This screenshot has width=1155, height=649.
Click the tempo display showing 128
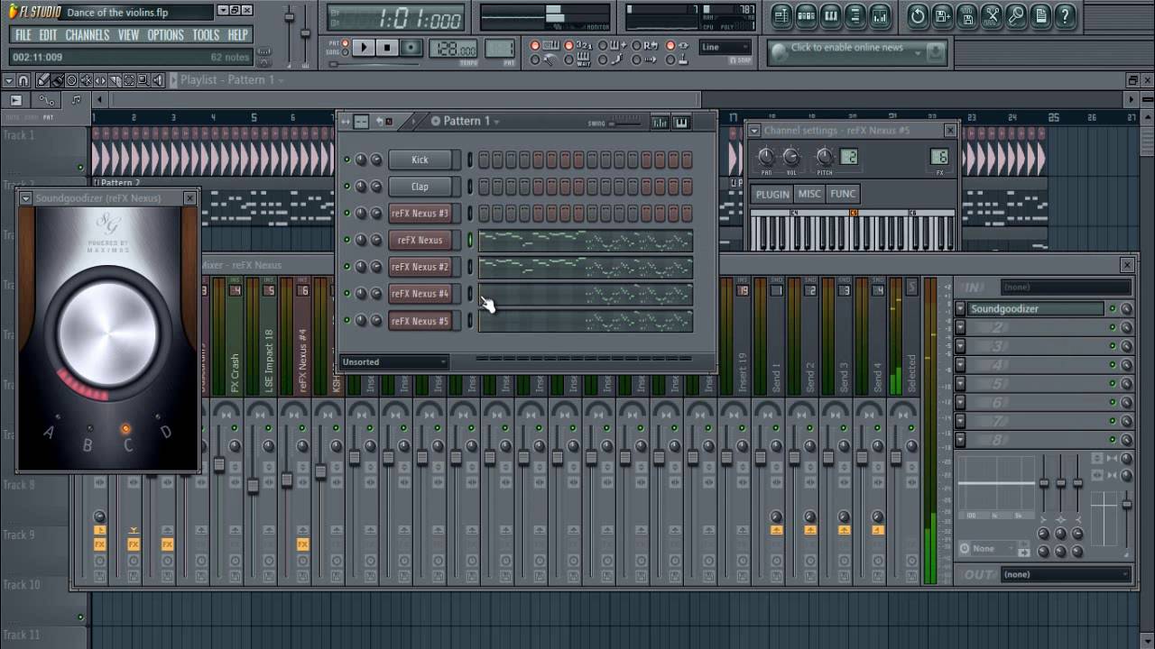tap(453, 49)
